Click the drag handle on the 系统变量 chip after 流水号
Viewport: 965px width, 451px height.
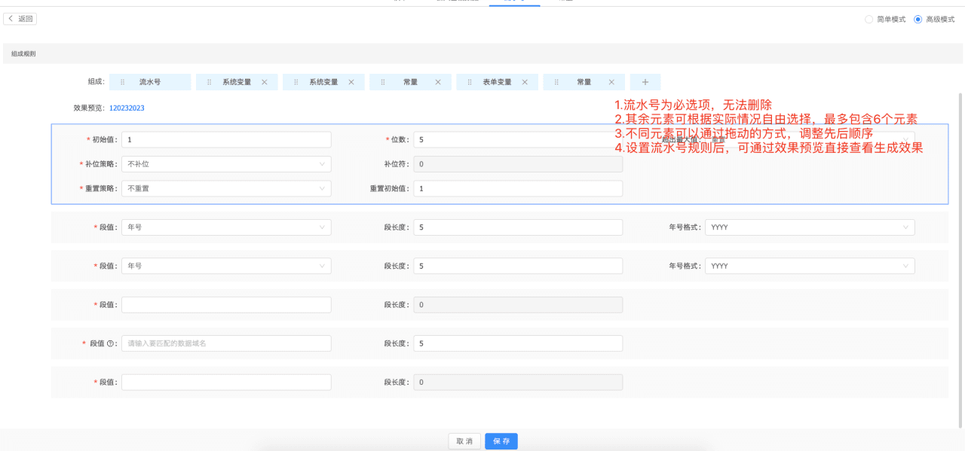coord(210,82)
